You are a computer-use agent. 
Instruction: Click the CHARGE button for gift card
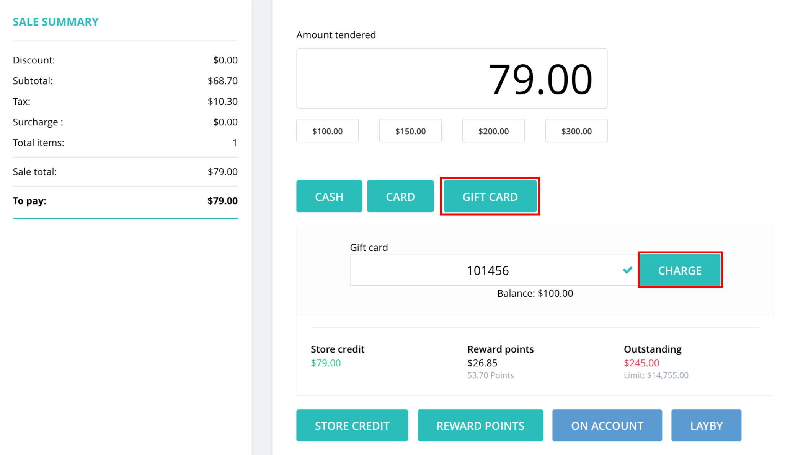(x=680, y=270)
